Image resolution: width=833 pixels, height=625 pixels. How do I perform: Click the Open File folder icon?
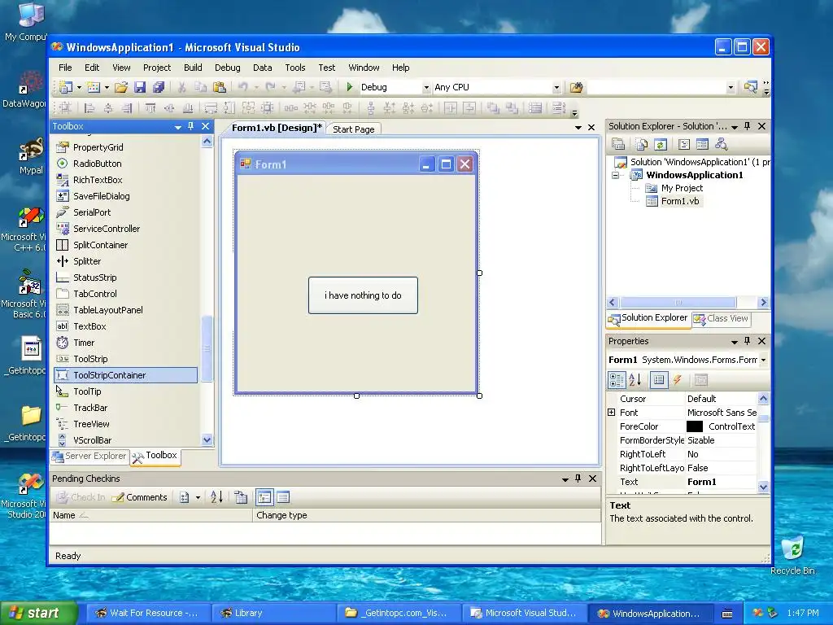coord(121,87)
